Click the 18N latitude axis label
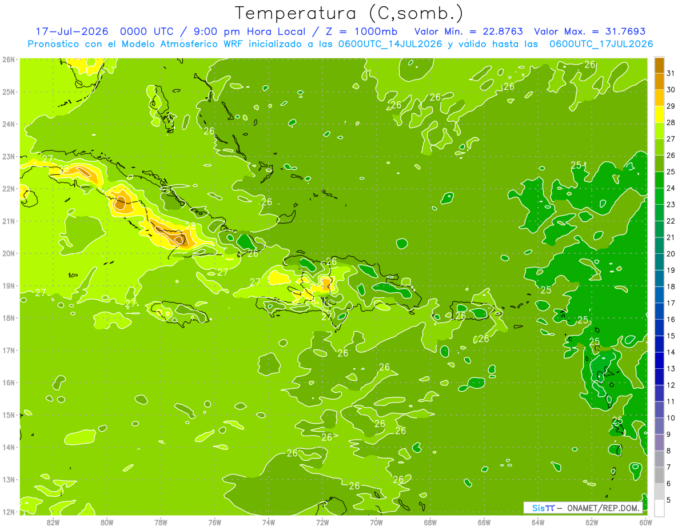The height and width of the screenshot is (530, 686). click(8, 318)
